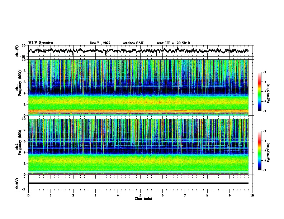Image resolution: width=284 pixels, height=219 pixels.
Task: Click the ch.1 voltage waveform trace
Action: [x=138, y=51]
